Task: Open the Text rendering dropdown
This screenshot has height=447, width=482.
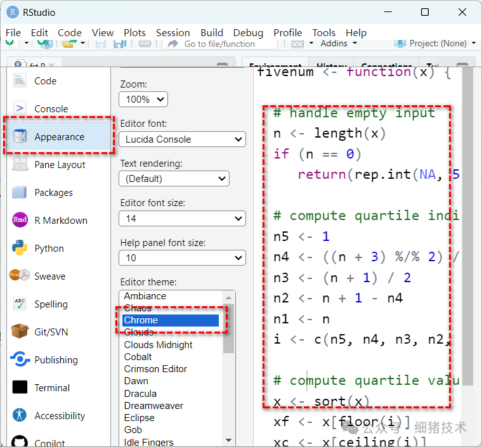Action: [x=174, y=179]
